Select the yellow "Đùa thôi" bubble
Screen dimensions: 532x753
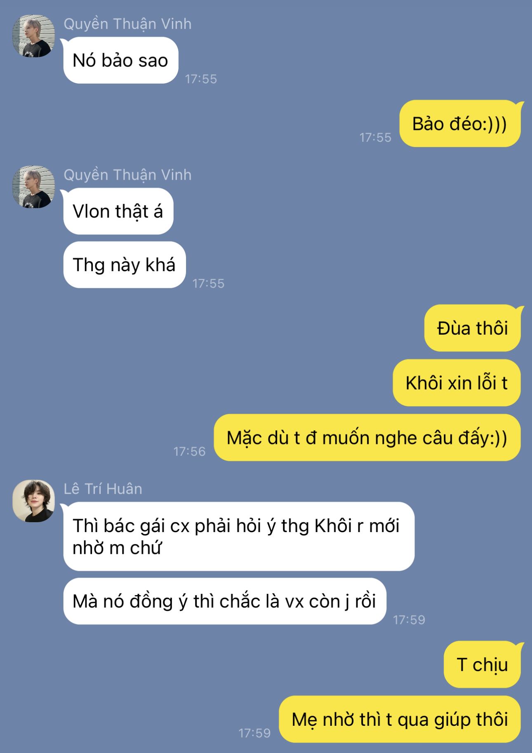click(x=473, y=328)
